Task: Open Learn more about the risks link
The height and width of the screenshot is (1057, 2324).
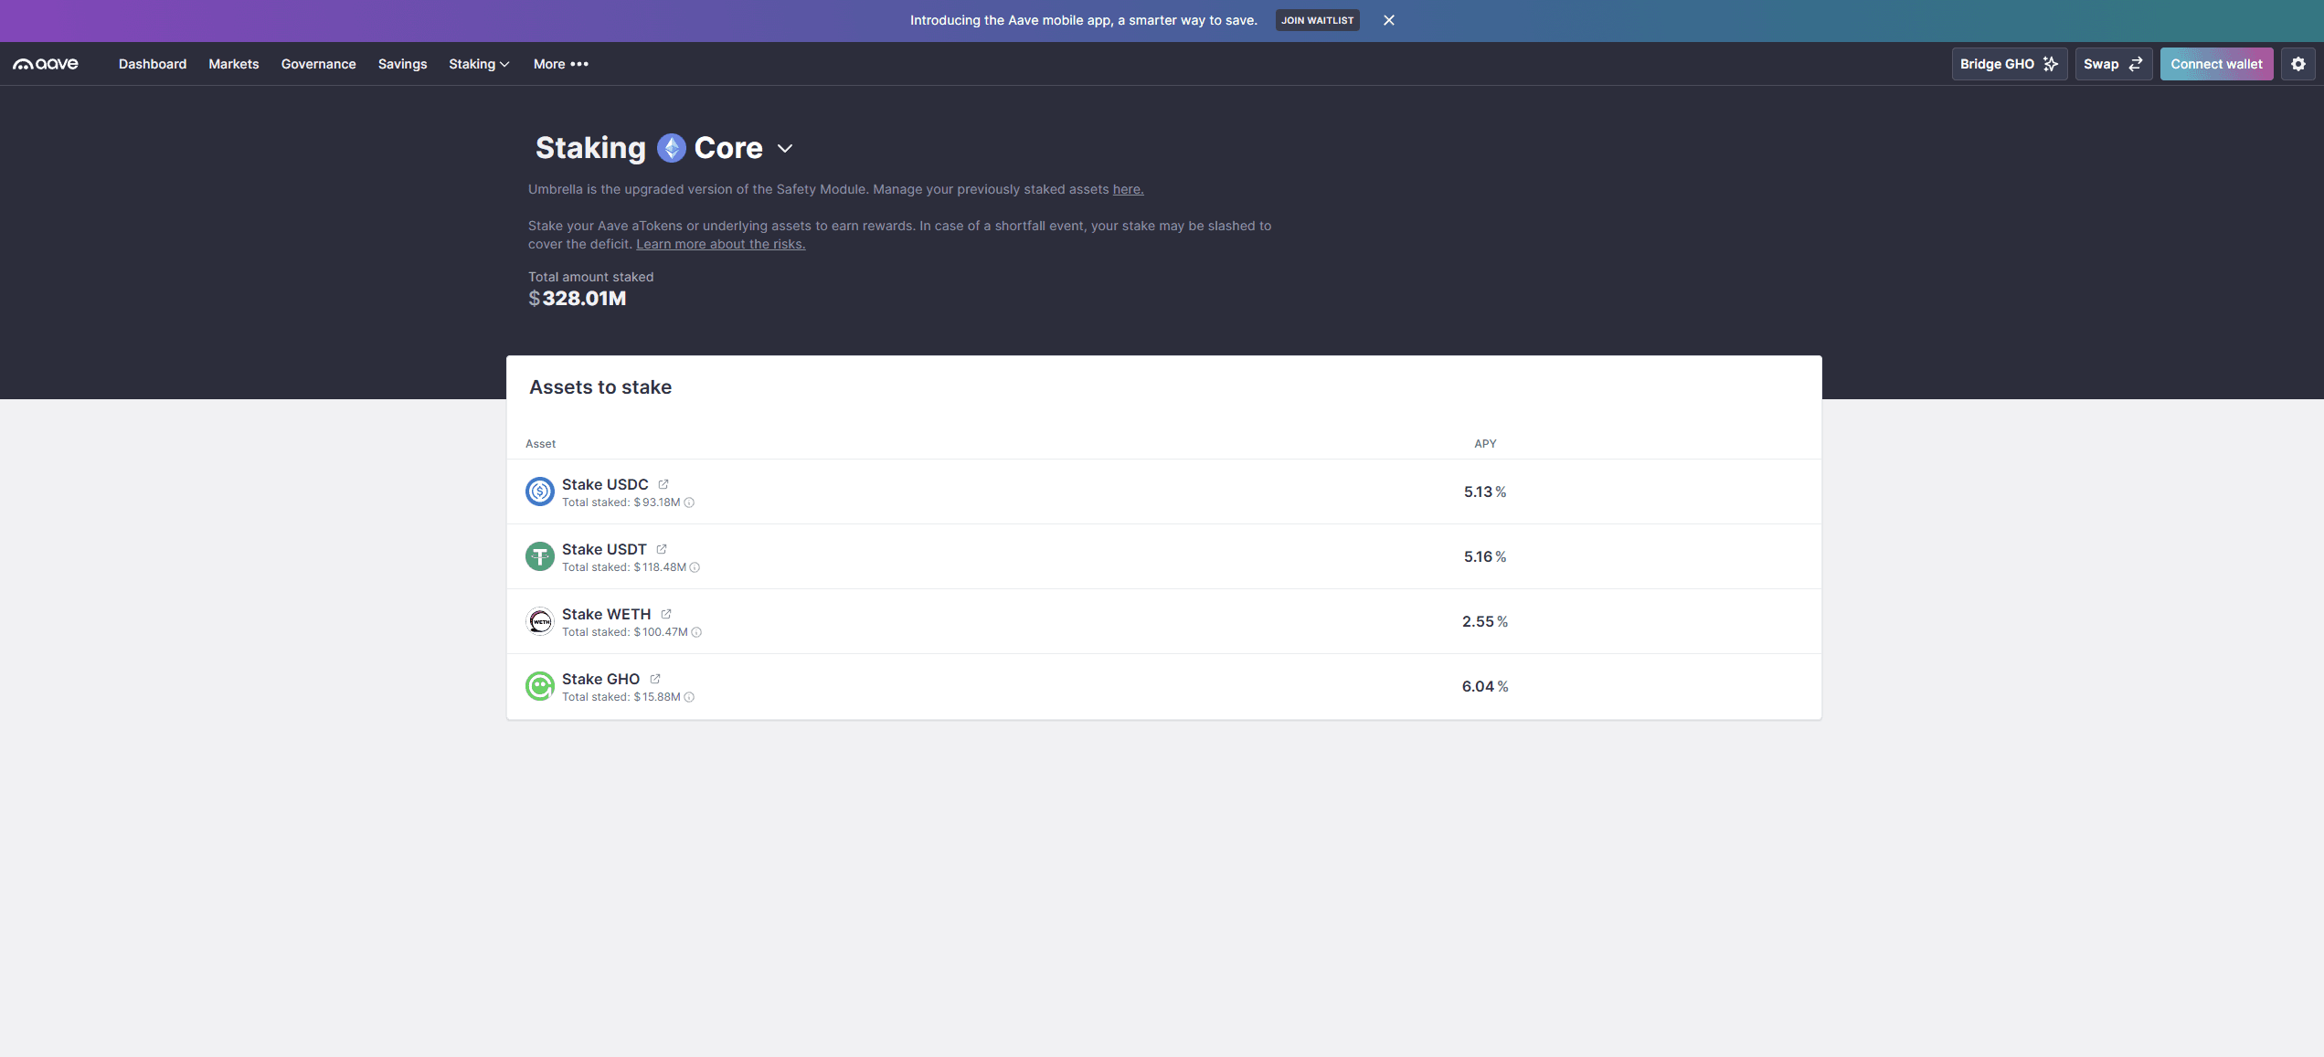Action: [x=720, y=244]
